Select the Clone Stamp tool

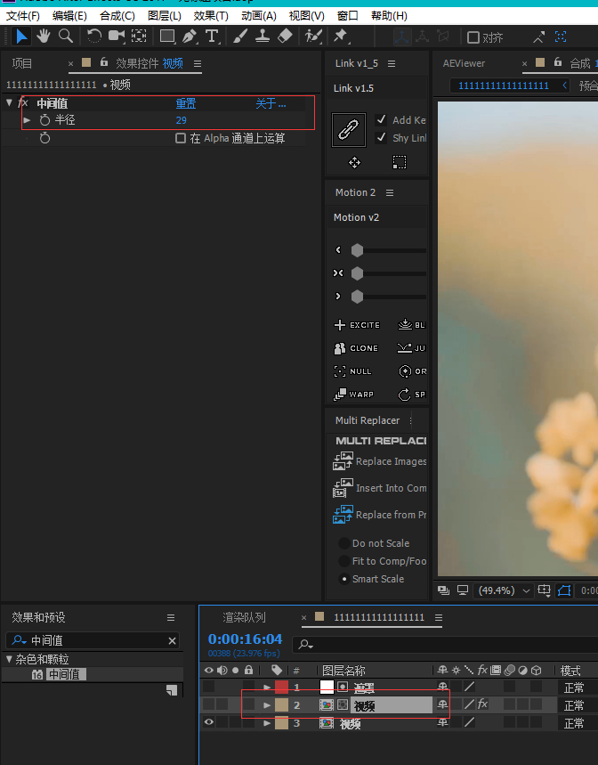click(263, 37)
